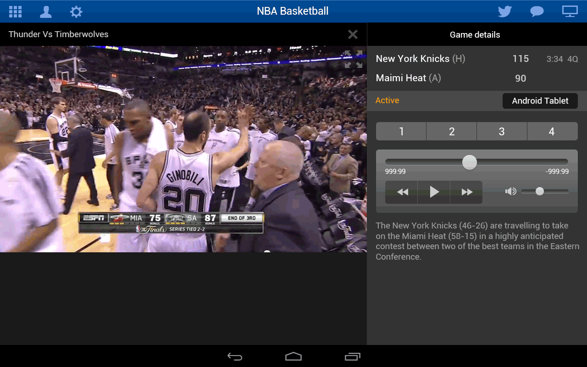
Task: Click the NBA Basketball title
Action: pyautogui.click(x=293, y=11)
